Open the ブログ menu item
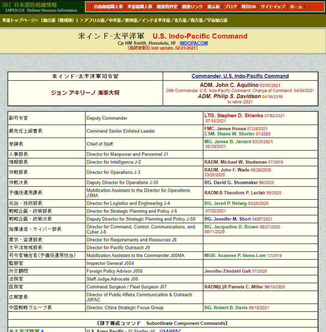 230,7
